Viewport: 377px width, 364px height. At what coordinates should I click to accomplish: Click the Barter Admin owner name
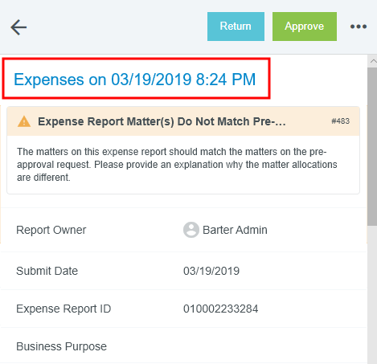[x=235, y=230]
